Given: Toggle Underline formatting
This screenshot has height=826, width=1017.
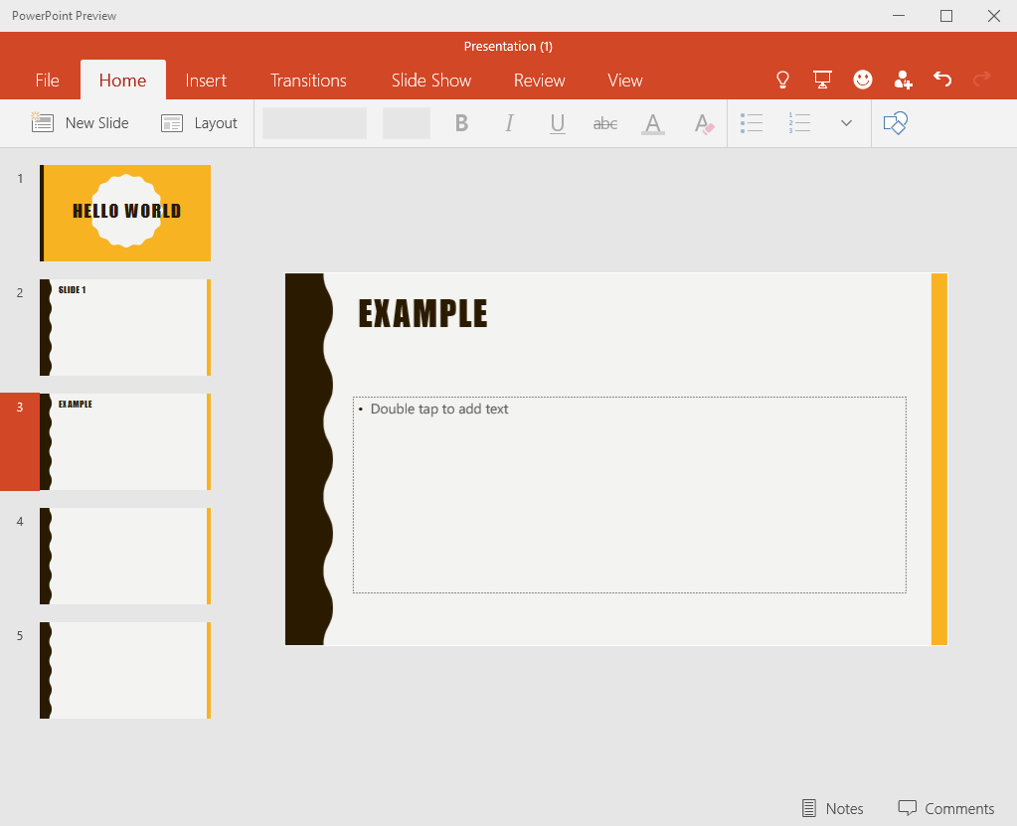Looking at the screenshot, I should [x=557, y=123].
